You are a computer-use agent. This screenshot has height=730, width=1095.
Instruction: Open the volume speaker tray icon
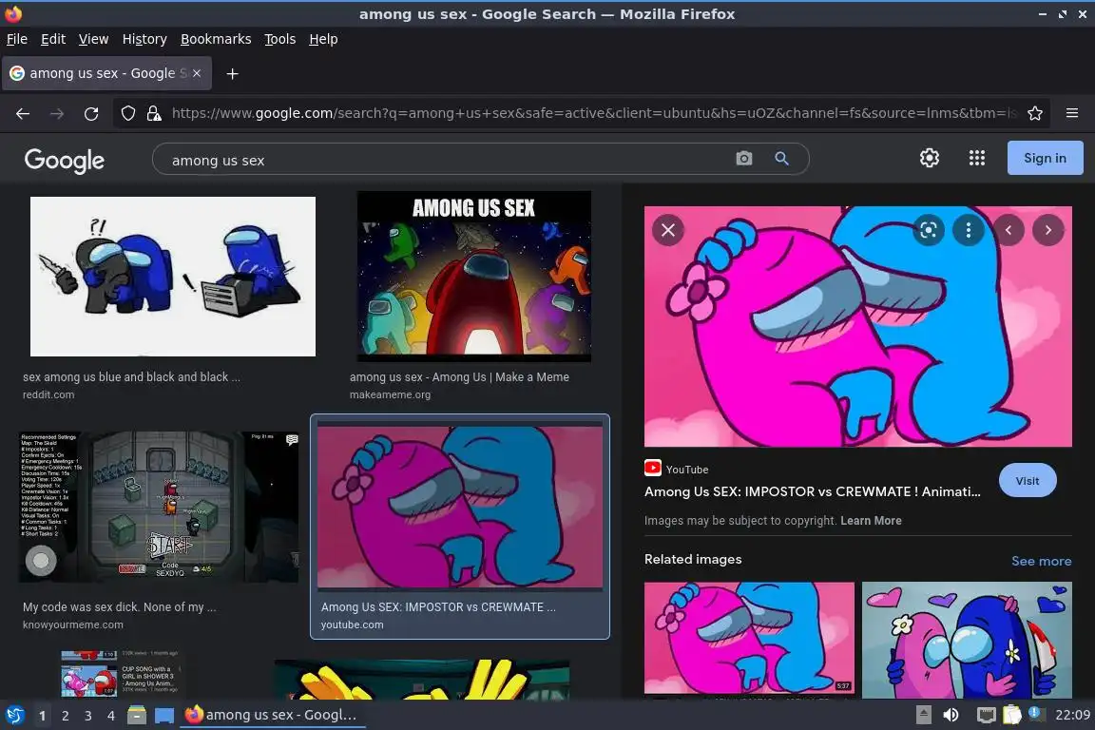[x=951, y=715]
